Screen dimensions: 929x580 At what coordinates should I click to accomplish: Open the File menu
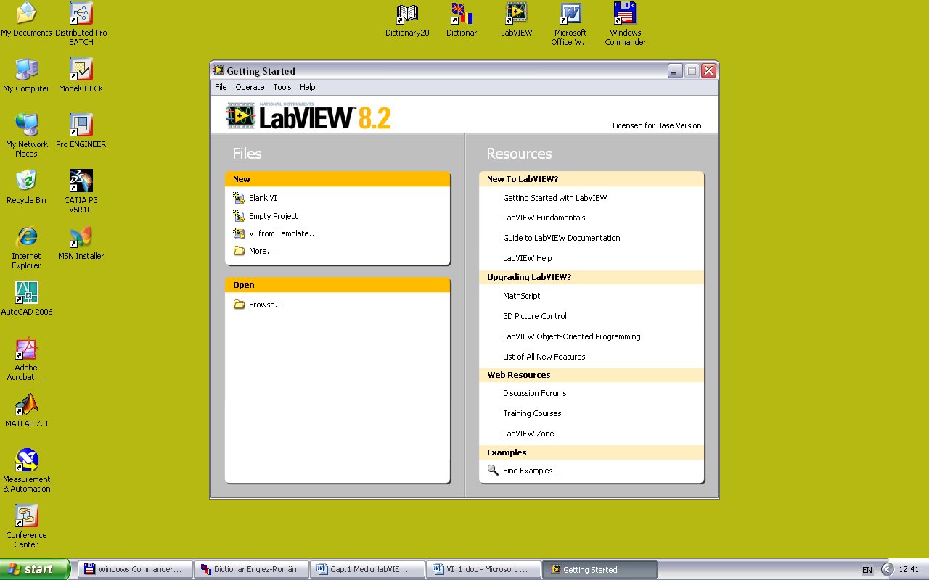(221, 87)
